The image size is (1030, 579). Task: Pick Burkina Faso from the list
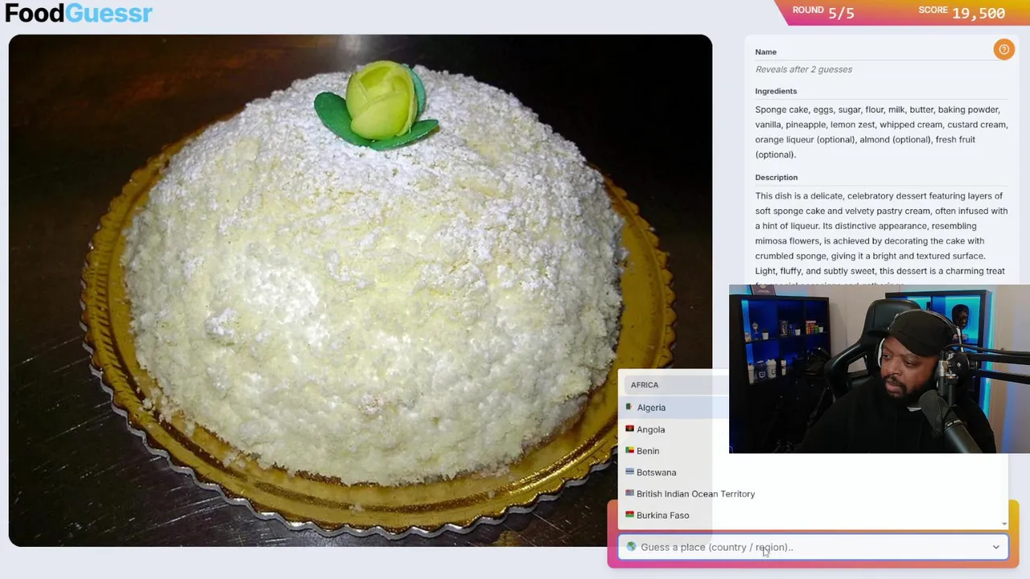click(x=662, y=515)
